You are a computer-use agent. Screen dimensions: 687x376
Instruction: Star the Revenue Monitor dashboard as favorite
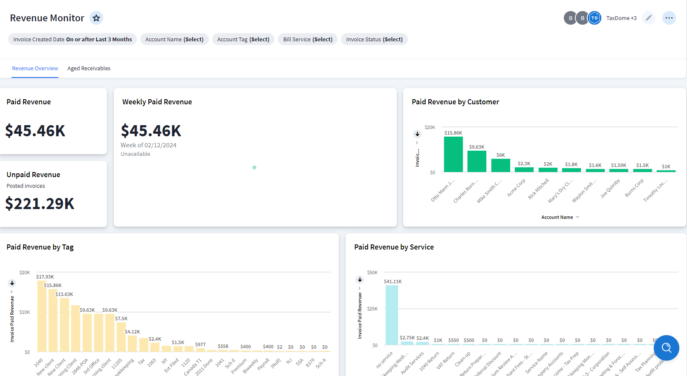(96, 18)
